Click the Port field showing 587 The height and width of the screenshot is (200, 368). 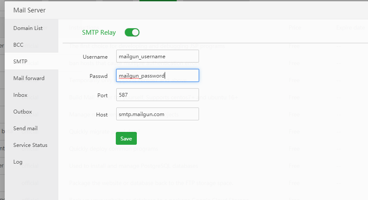tap(157, 95)
